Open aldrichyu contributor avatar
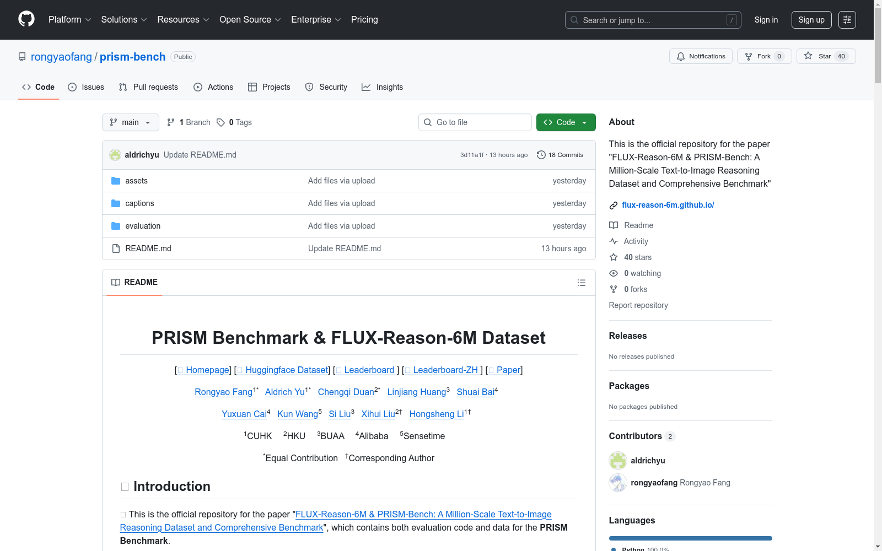 pyautogui.click(x=618, y=461)
